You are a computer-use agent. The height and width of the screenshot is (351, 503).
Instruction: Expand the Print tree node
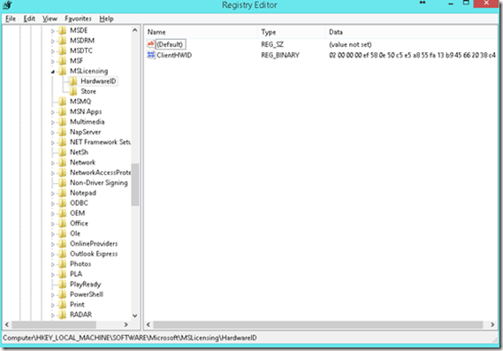click(53, 305)
